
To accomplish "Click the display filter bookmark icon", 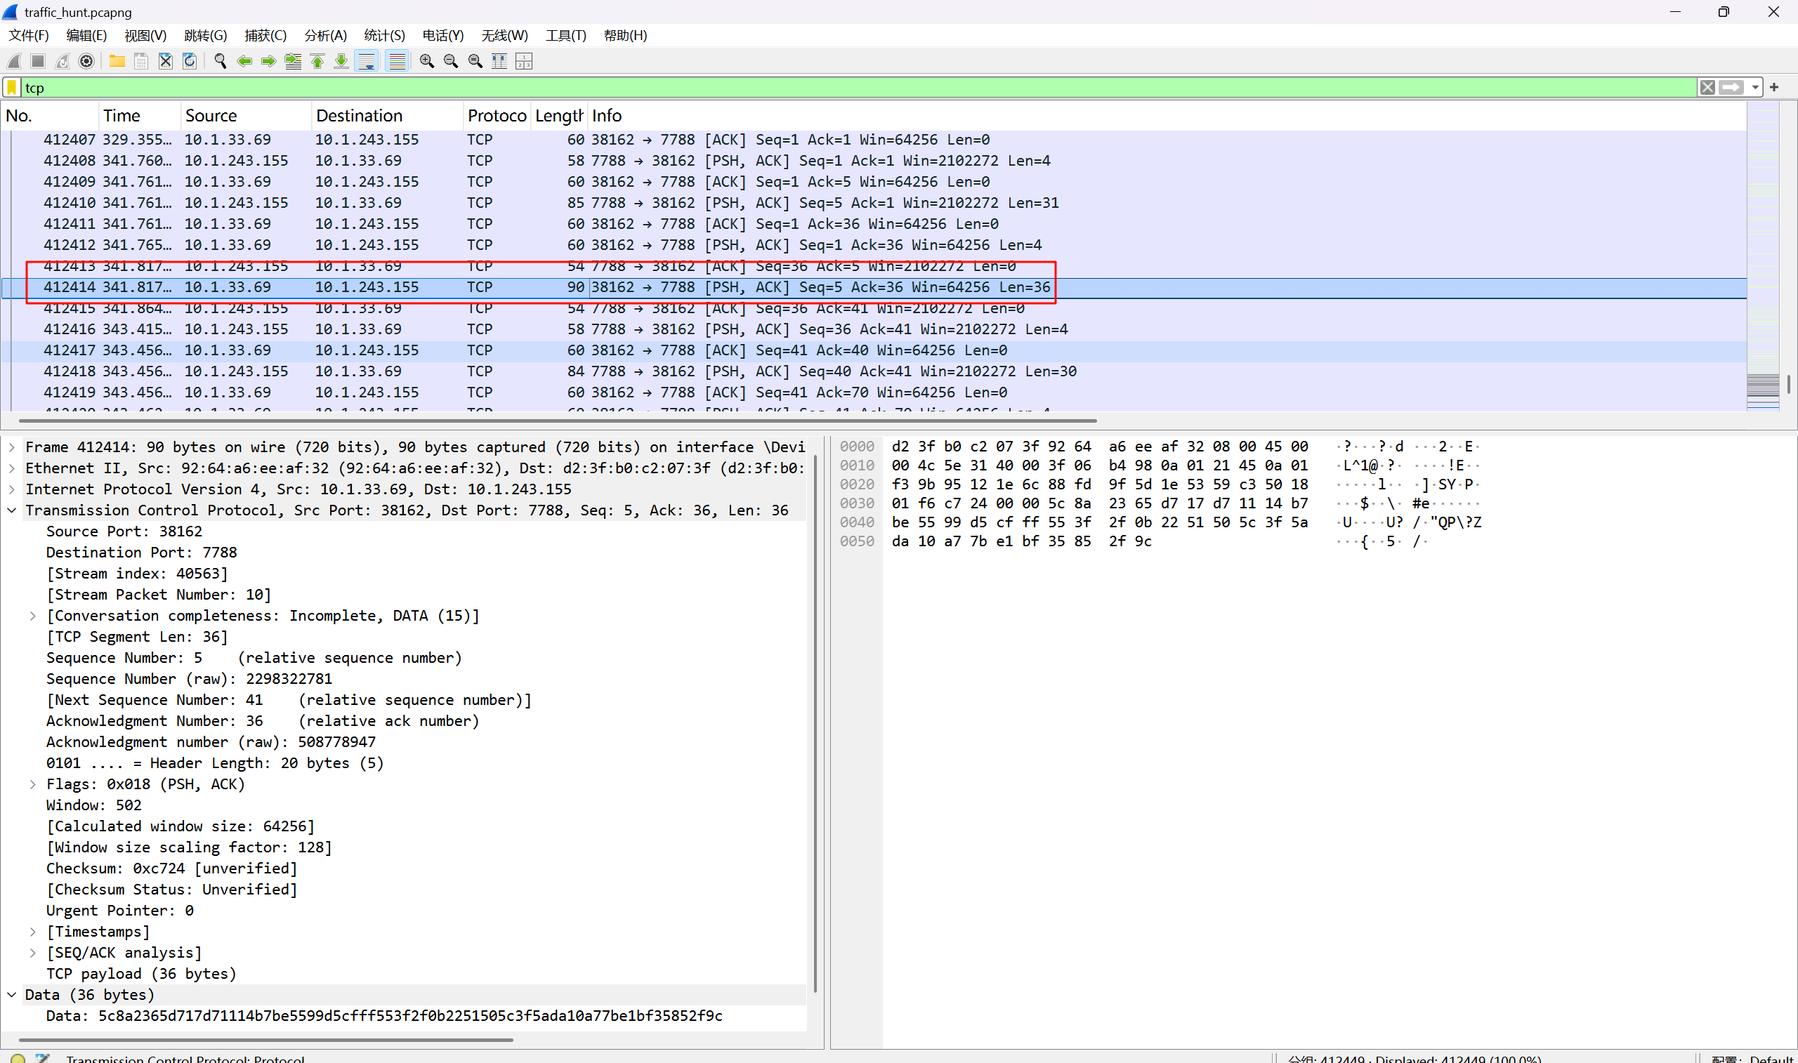I will coord(12,87).
